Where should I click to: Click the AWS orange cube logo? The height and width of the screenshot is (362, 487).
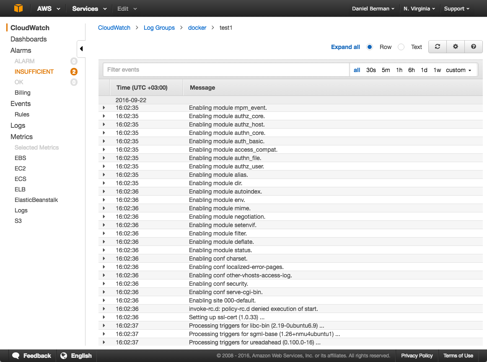(18, 8)
